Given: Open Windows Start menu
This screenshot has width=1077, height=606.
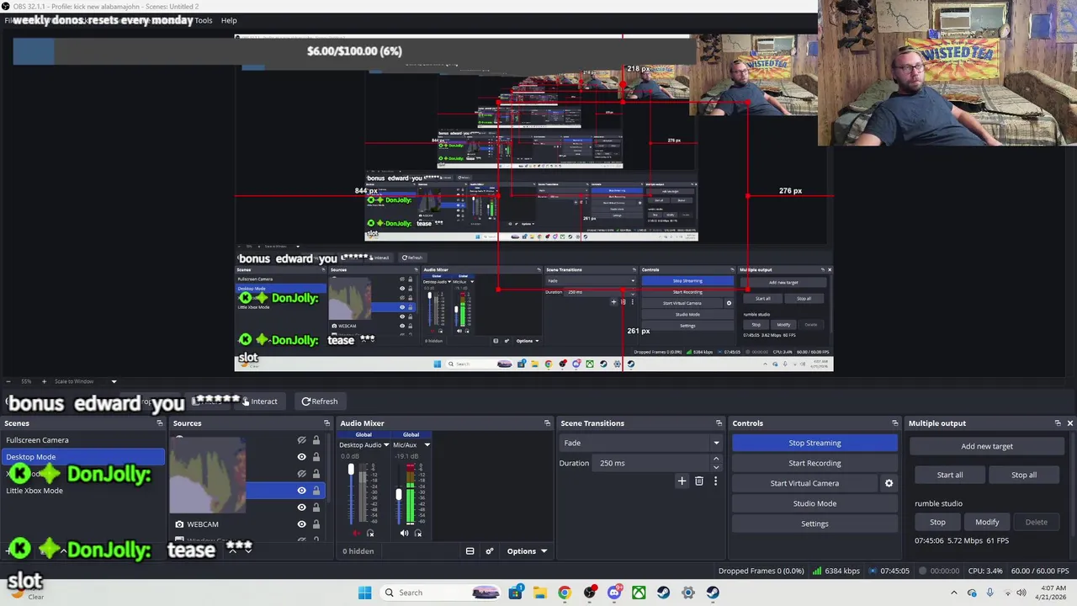Looking at the screenshot, I should click(364, 593).
